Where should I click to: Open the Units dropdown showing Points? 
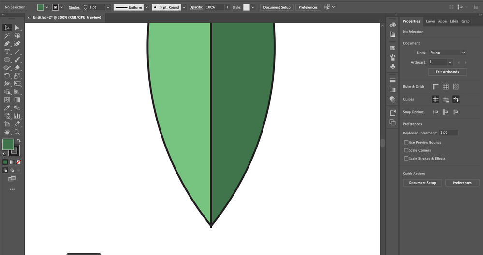(x=447, y=53)
